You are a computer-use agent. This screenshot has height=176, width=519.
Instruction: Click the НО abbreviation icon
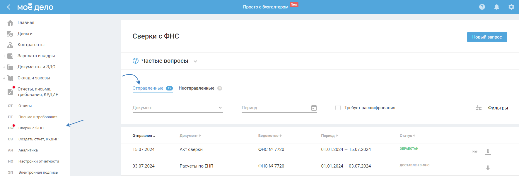(x=10, y=161)
